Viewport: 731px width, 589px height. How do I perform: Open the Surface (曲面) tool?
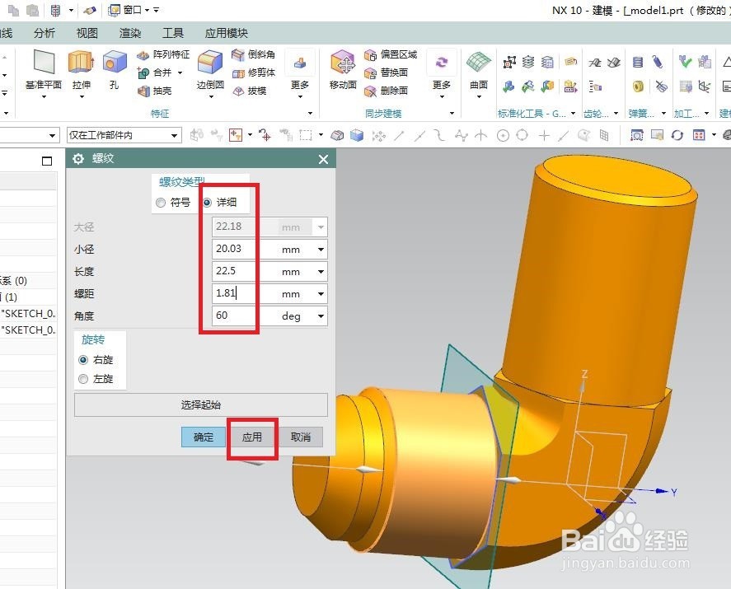point(479,63)
